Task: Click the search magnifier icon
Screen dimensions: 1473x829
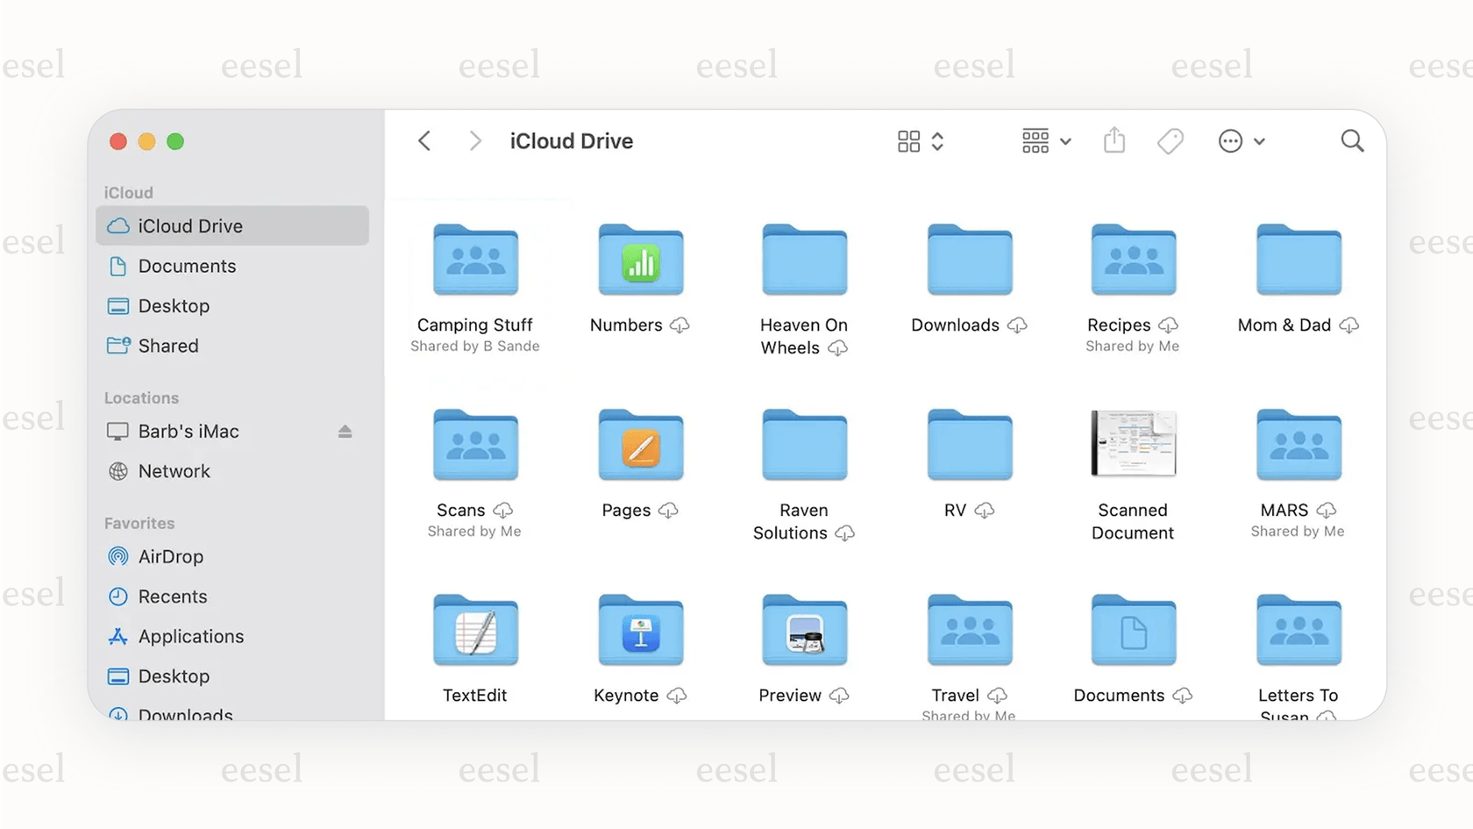Action: (x=1351, y=140)
